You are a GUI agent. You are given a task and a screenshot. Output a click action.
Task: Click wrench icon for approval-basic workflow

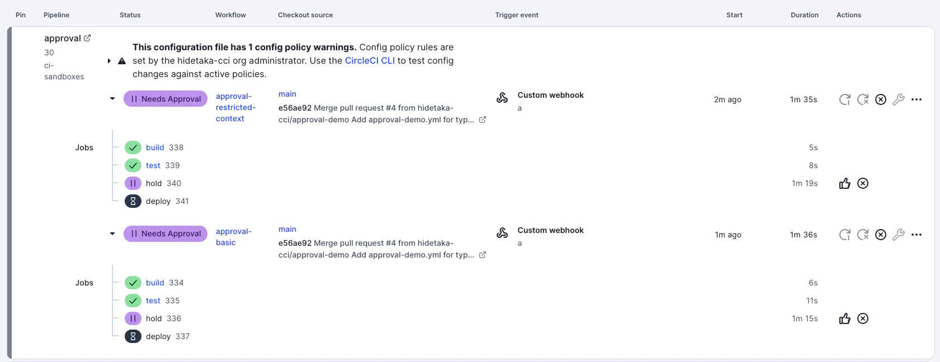click(899, 235)
